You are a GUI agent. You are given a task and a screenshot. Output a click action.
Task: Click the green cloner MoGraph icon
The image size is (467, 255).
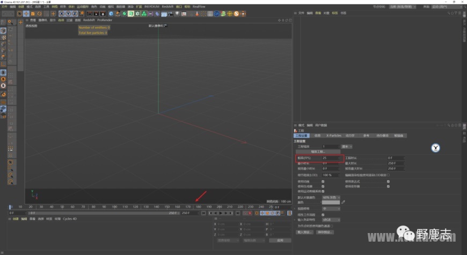pos(144,14)
